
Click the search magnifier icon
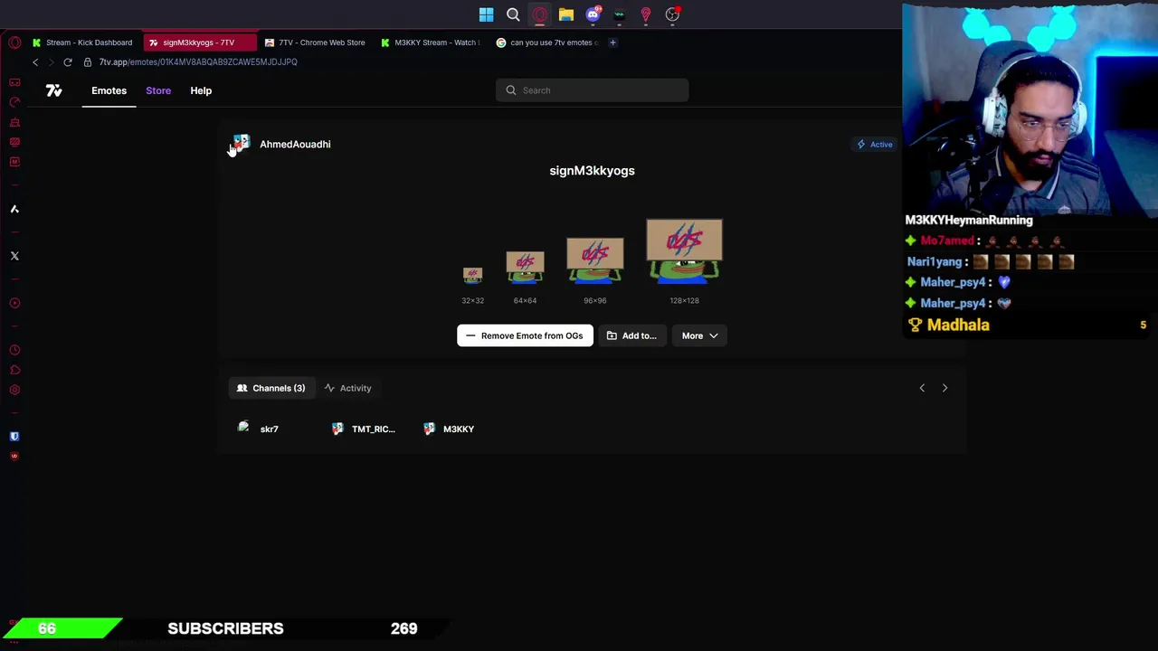[x=511, y=90]
